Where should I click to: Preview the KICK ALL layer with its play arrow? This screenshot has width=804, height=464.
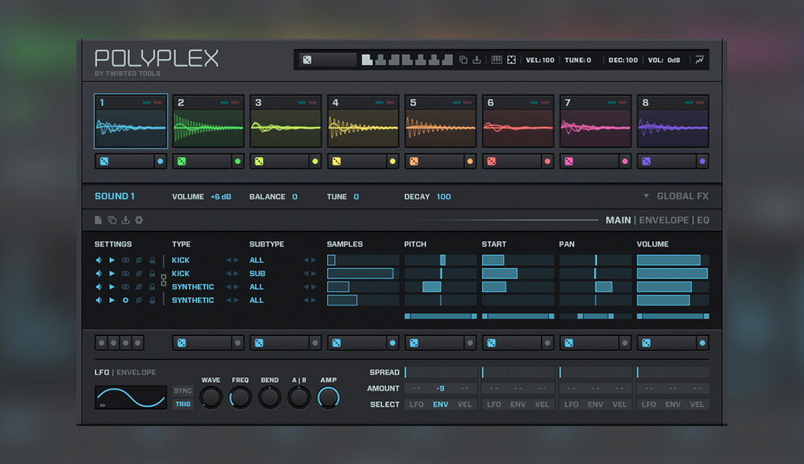[x=112, y=261]
